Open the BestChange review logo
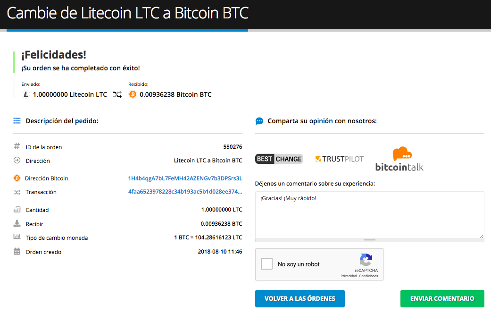The width and height of the screenshot is (491, 314). tap(279, 159)
